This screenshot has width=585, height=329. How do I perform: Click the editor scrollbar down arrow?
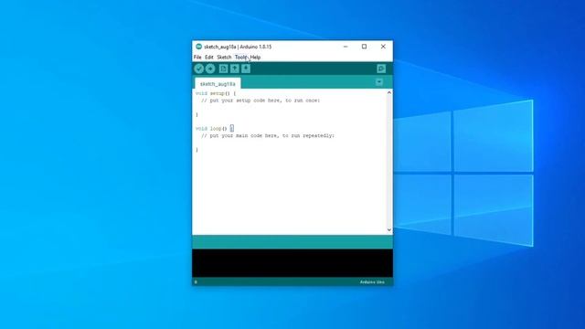coord(389,229)
